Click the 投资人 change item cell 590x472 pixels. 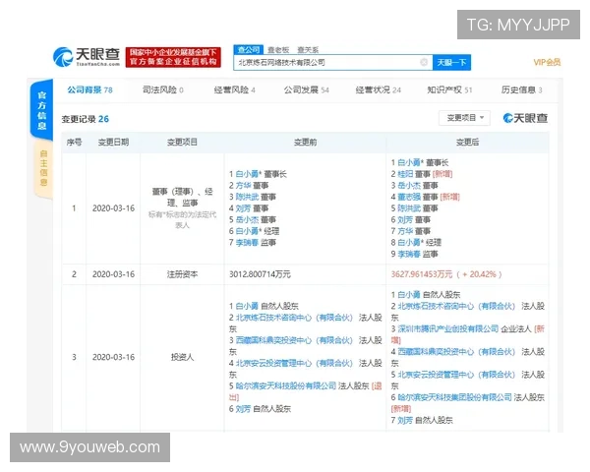[182, 357]
